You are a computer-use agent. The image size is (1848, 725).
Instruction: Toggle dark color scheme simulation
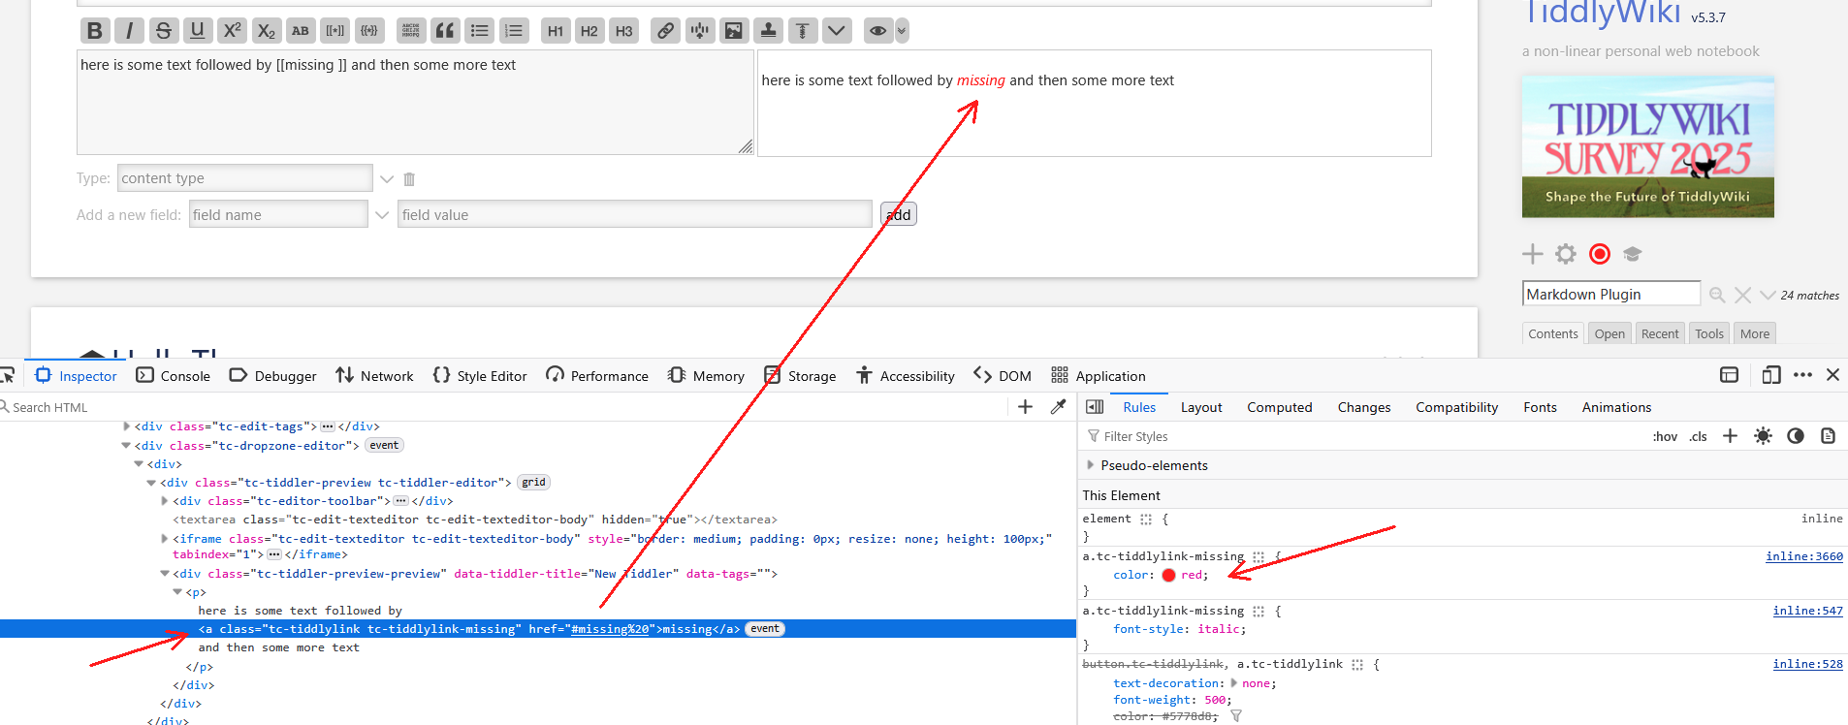(1796, 436)
